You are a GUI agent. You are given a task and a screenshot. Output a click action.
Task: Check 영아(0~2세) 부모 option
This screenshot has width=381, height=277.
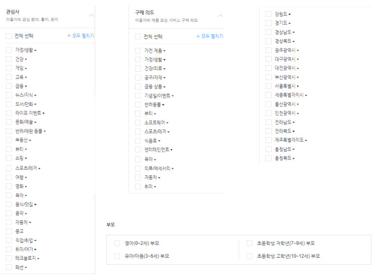coord(117,243)
